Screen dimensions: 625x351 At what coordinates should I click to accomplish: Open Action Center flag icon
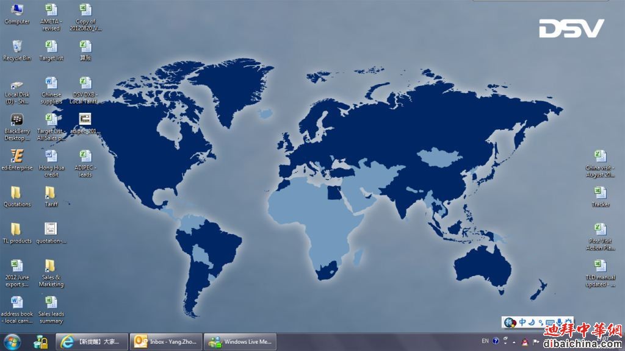(x=536, y=342)
